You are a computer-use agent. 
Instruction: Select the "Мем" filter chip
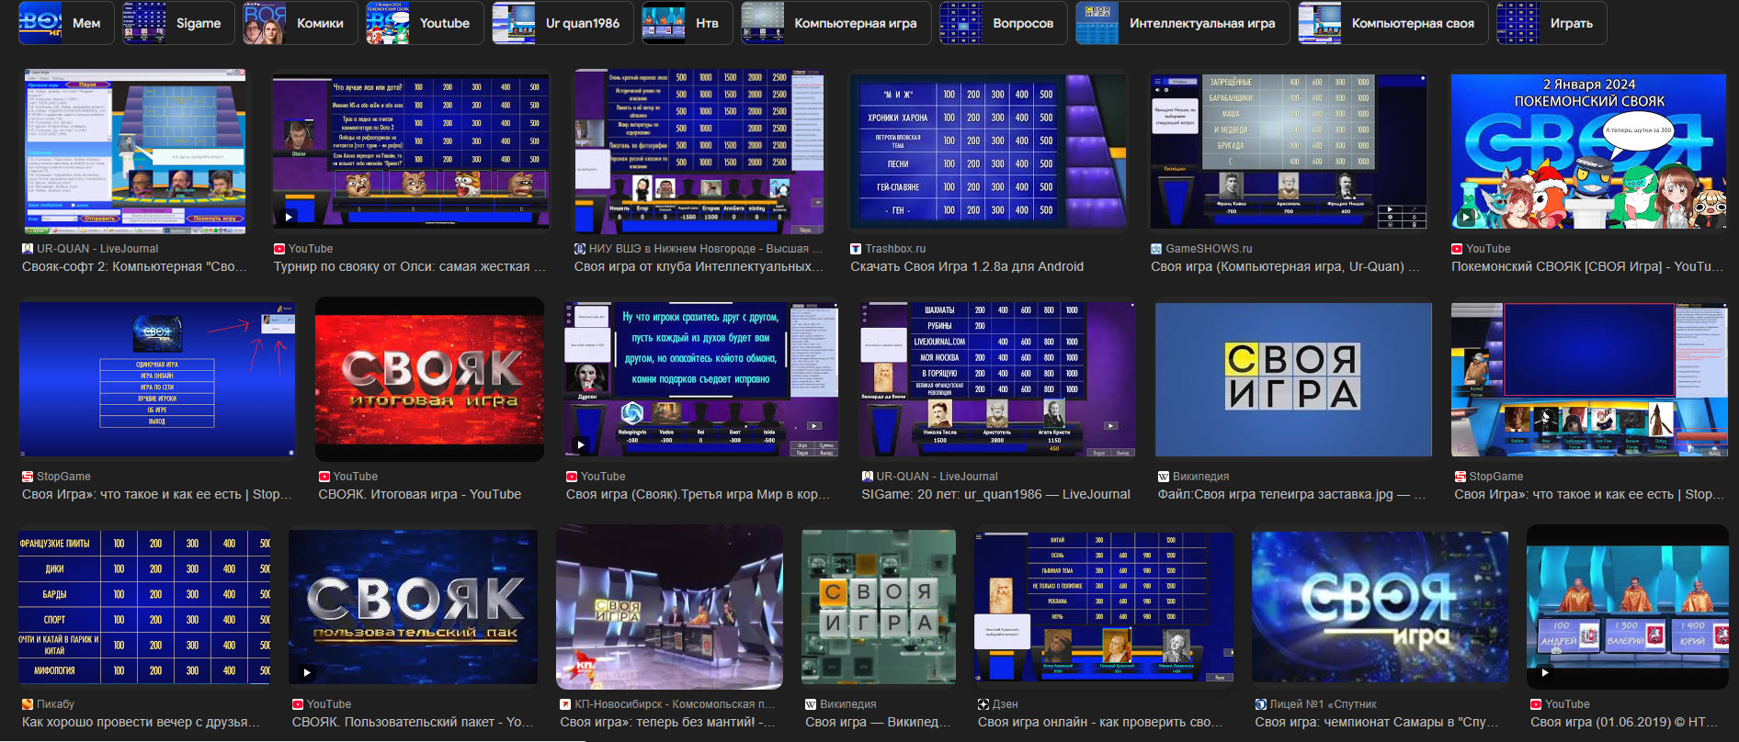click(x=66, y=23)
